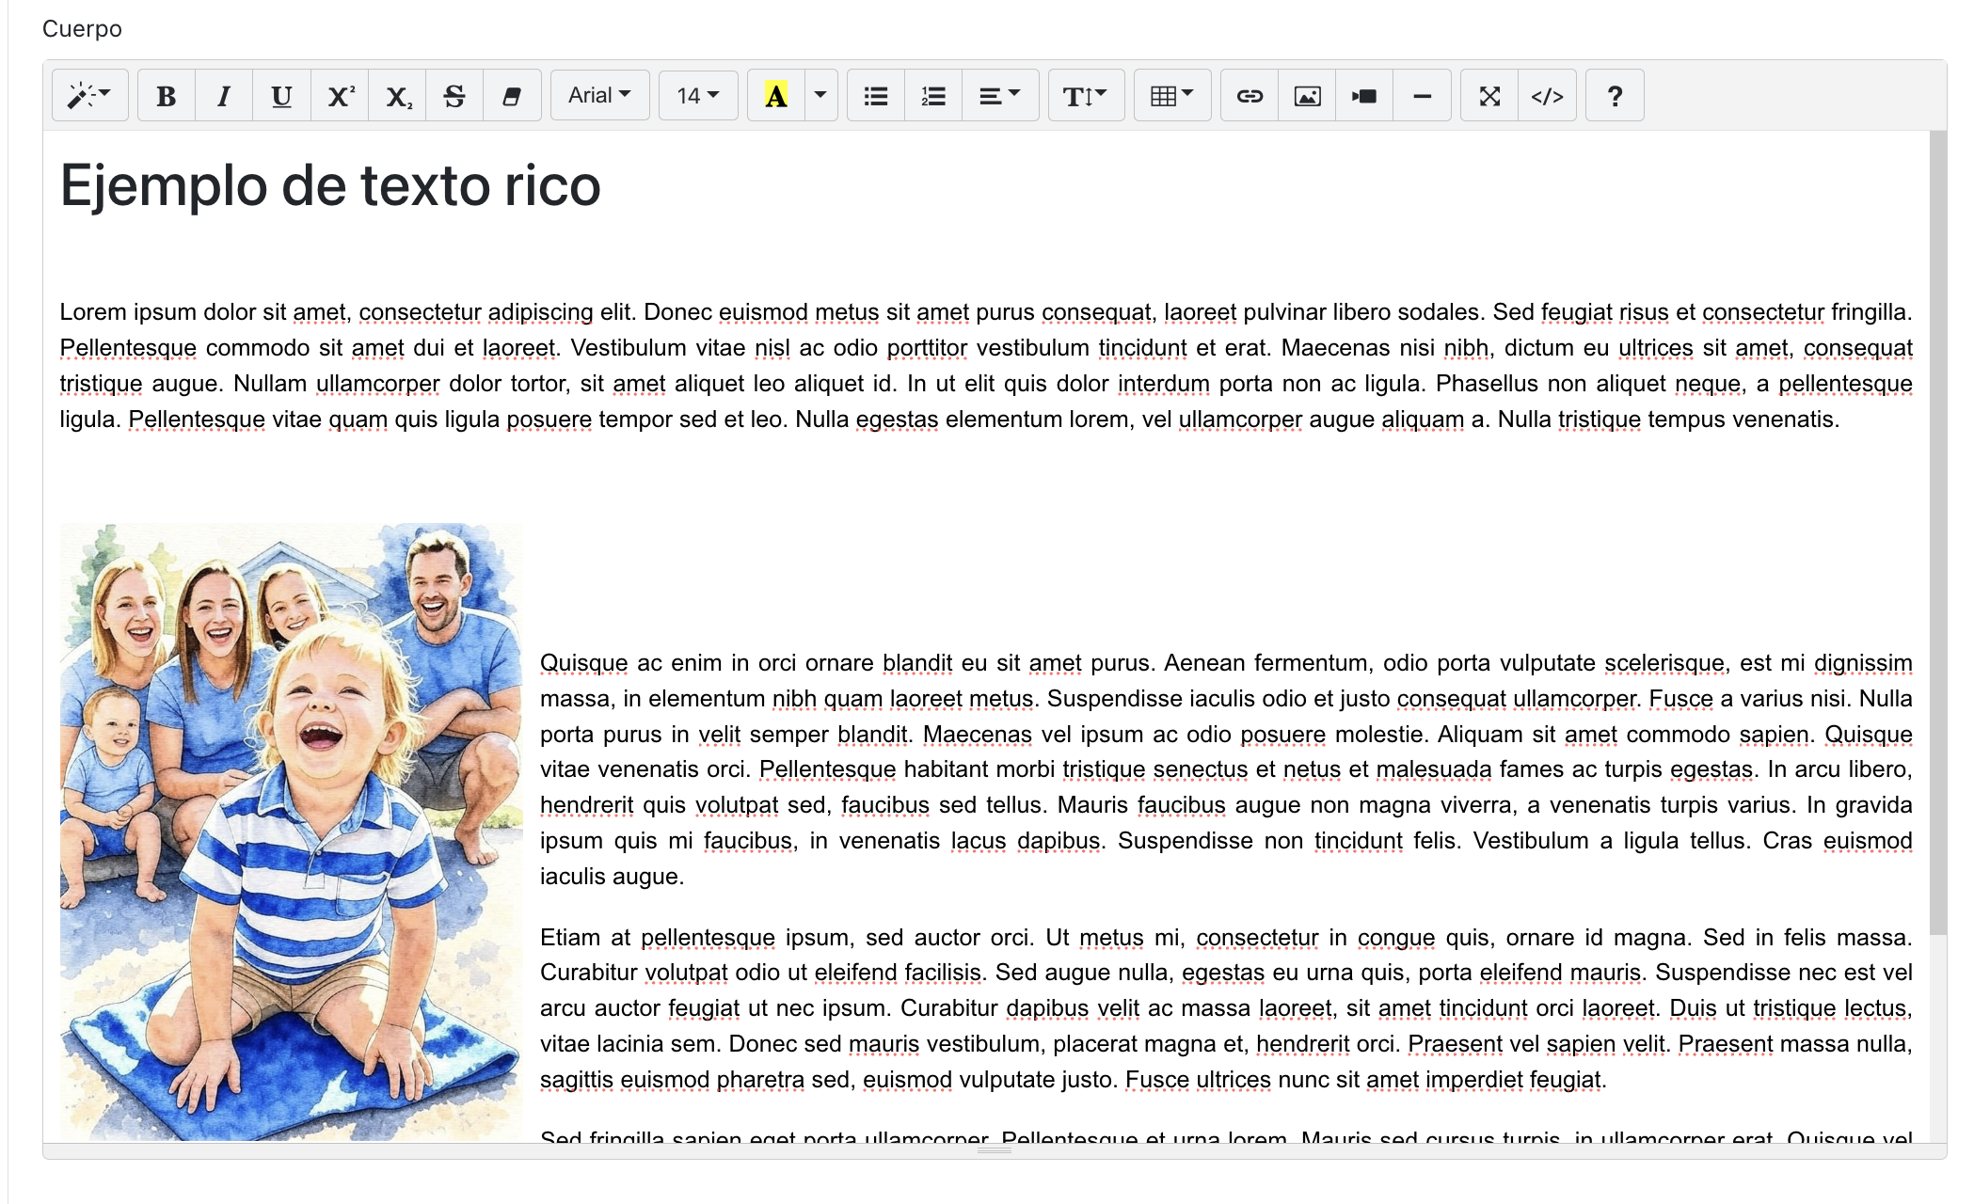Toggle underline formatting
Screen dimensions: 1974x1204
(x=281, y=96)
